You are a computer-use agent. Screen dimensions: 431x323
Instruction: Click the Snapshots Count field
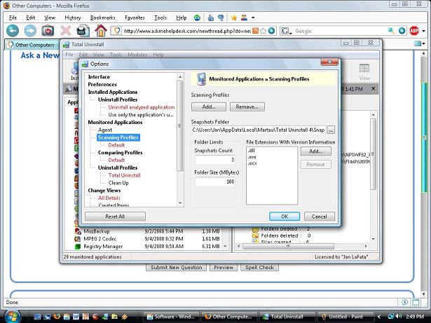(215, 160)
